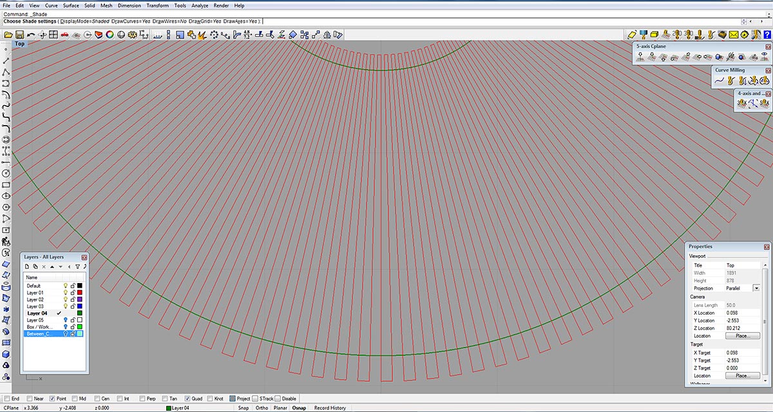Open the Transform menu
This screenshot has height=412, width=773.
(x=157, y=5)
